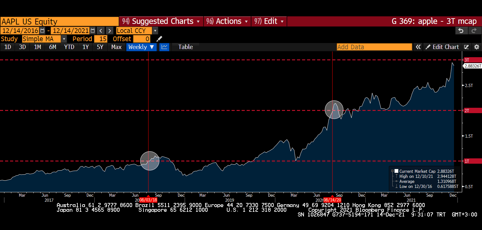Image resolution: width=482 pixels, height=230 pixels.
Task: Click the Edit Chart button
Action: pos(442,47)
